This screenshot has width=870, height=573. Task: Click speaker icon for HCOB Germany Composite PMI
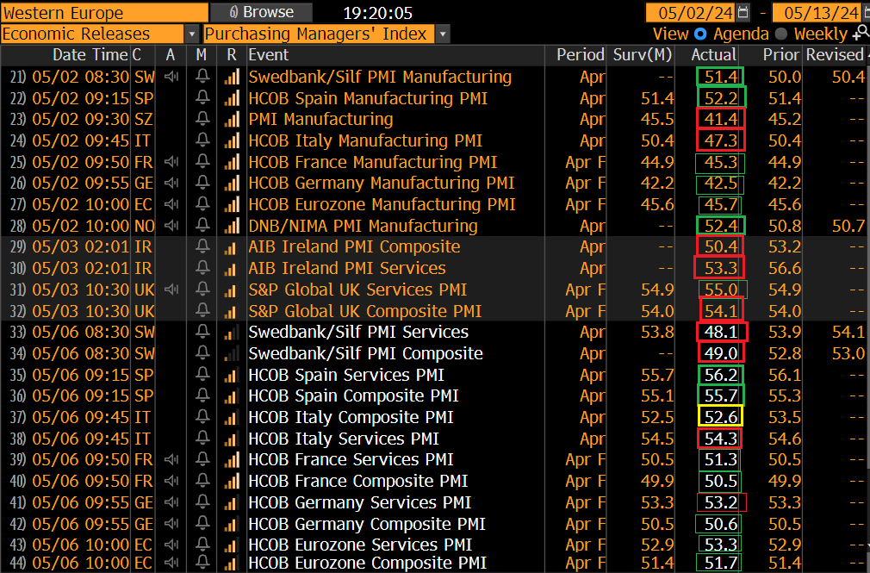[x=171, y=524]
